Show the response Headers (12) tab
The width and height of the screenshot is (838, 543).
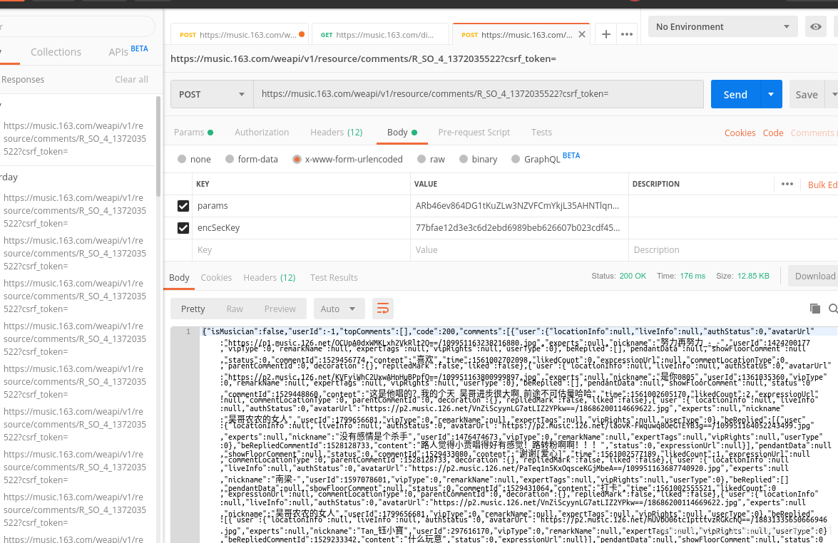point(270,278)
